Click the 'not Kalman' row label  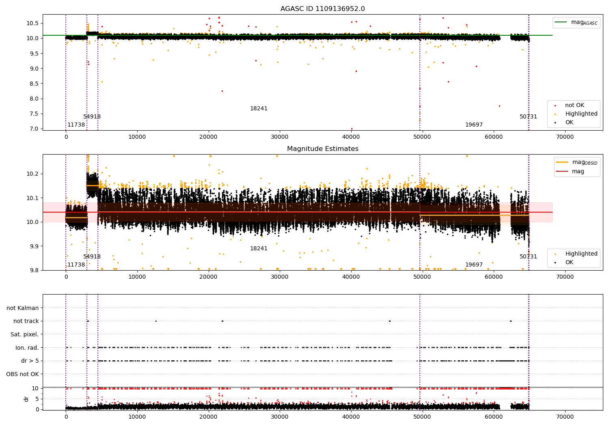click(23, 308)
